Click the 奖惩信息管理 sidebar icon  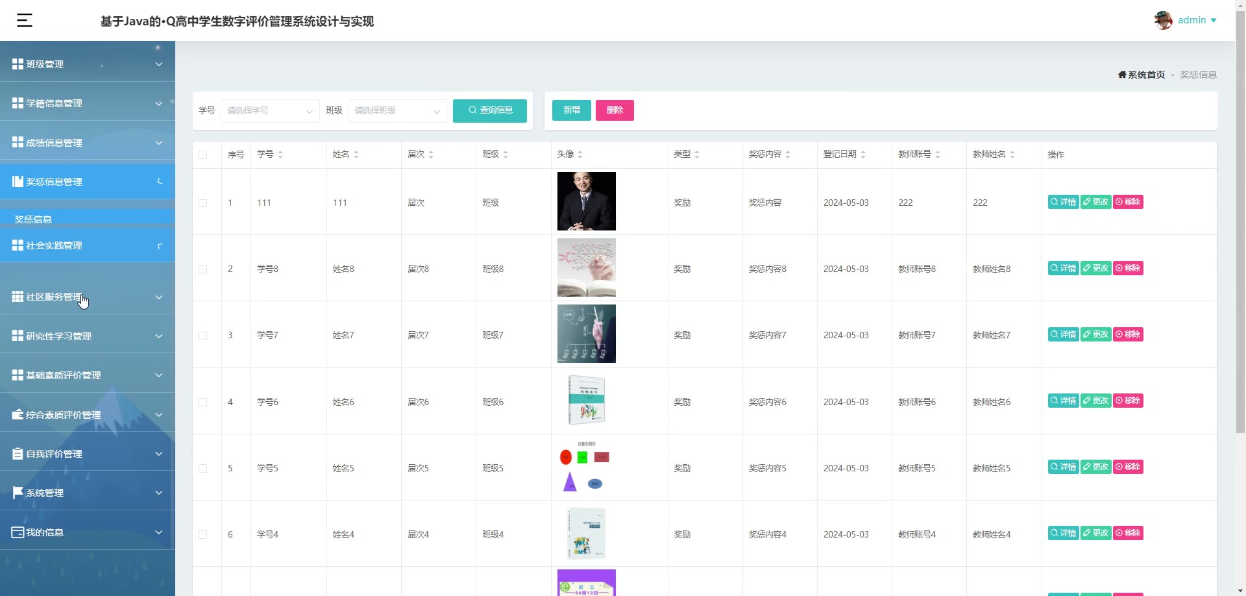click(x=18, y=182)
